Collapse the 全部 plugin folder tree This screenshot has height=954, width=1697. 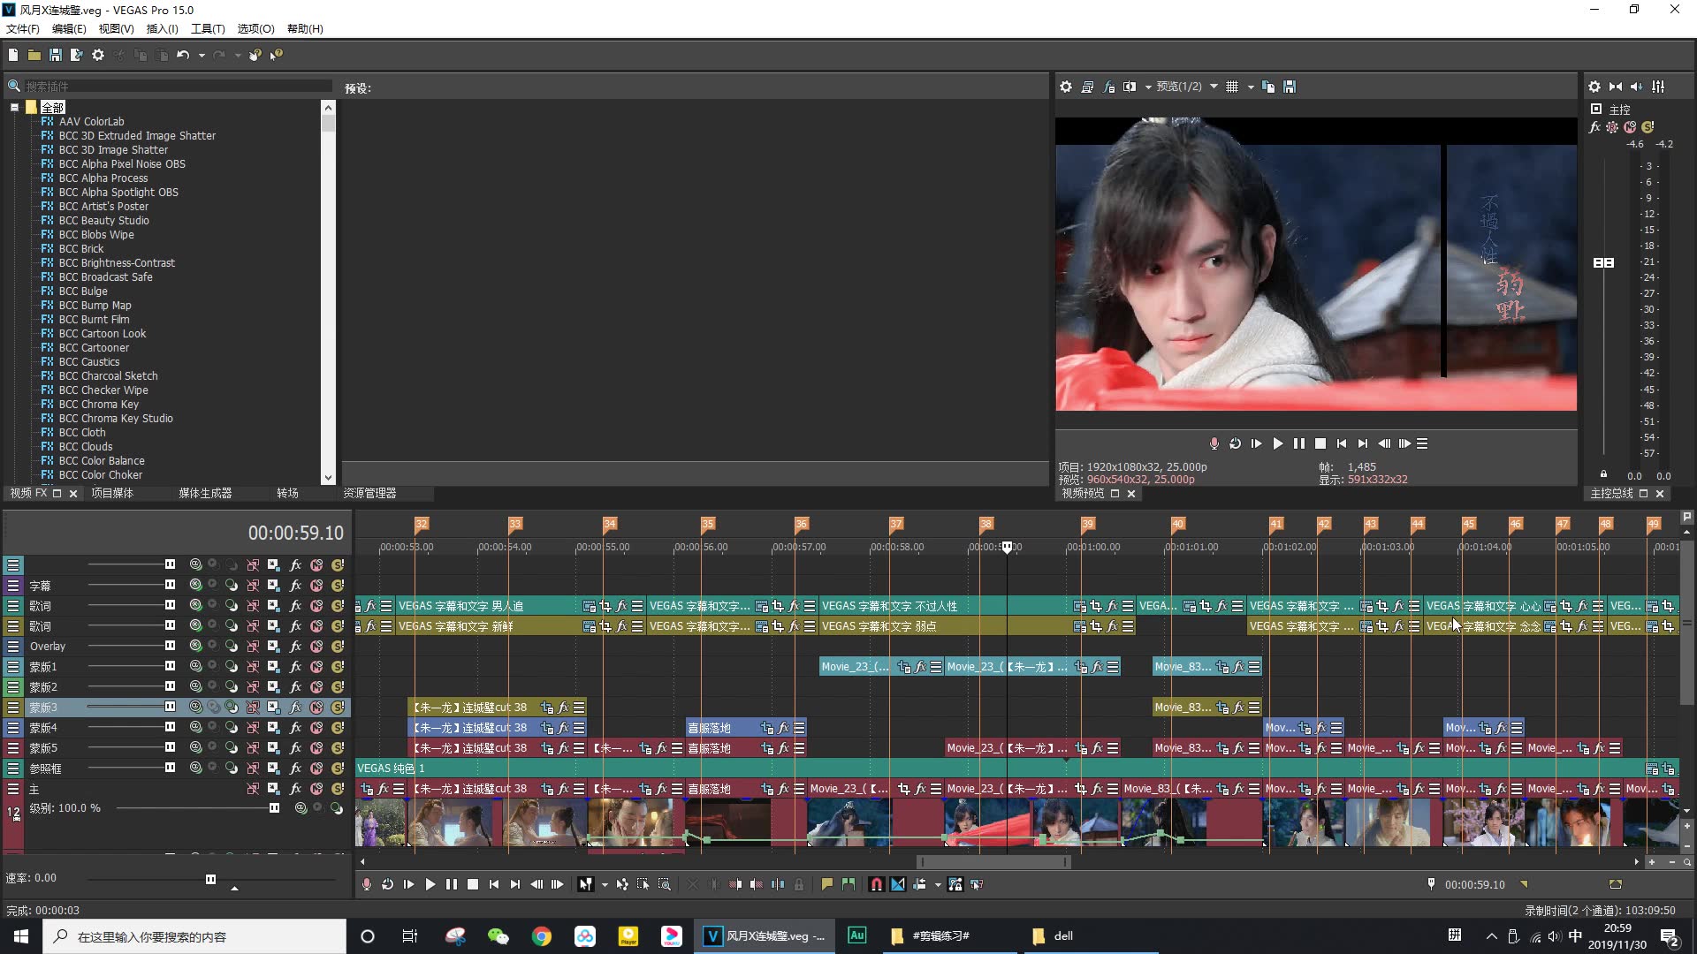pos(14,108)
